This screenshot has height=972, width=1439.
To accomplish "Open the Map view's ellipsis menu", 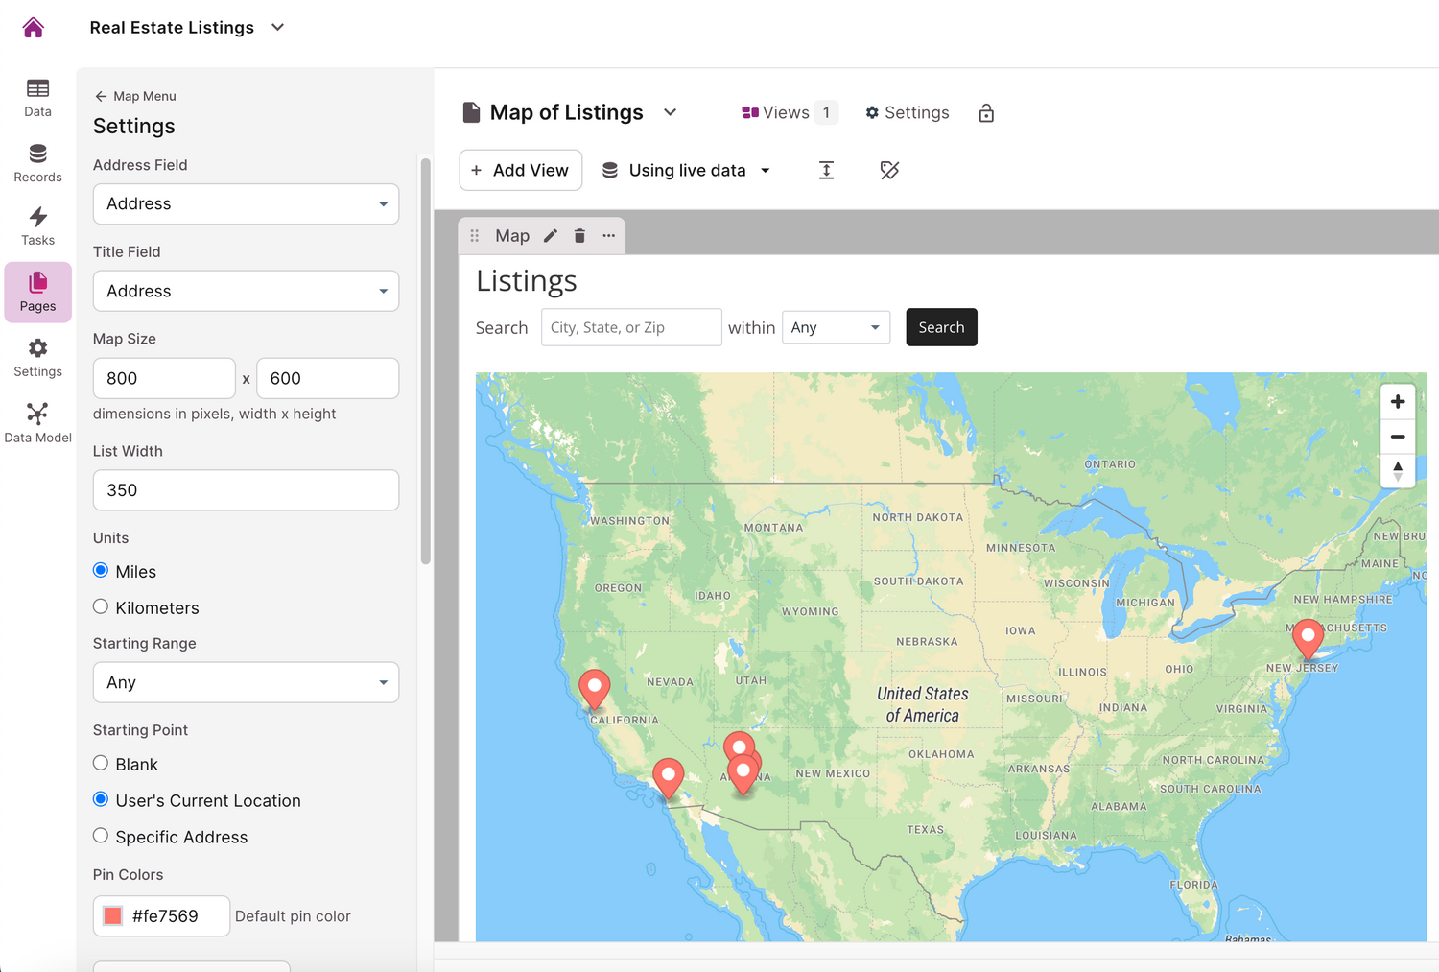I will click(x=608, y=235).
